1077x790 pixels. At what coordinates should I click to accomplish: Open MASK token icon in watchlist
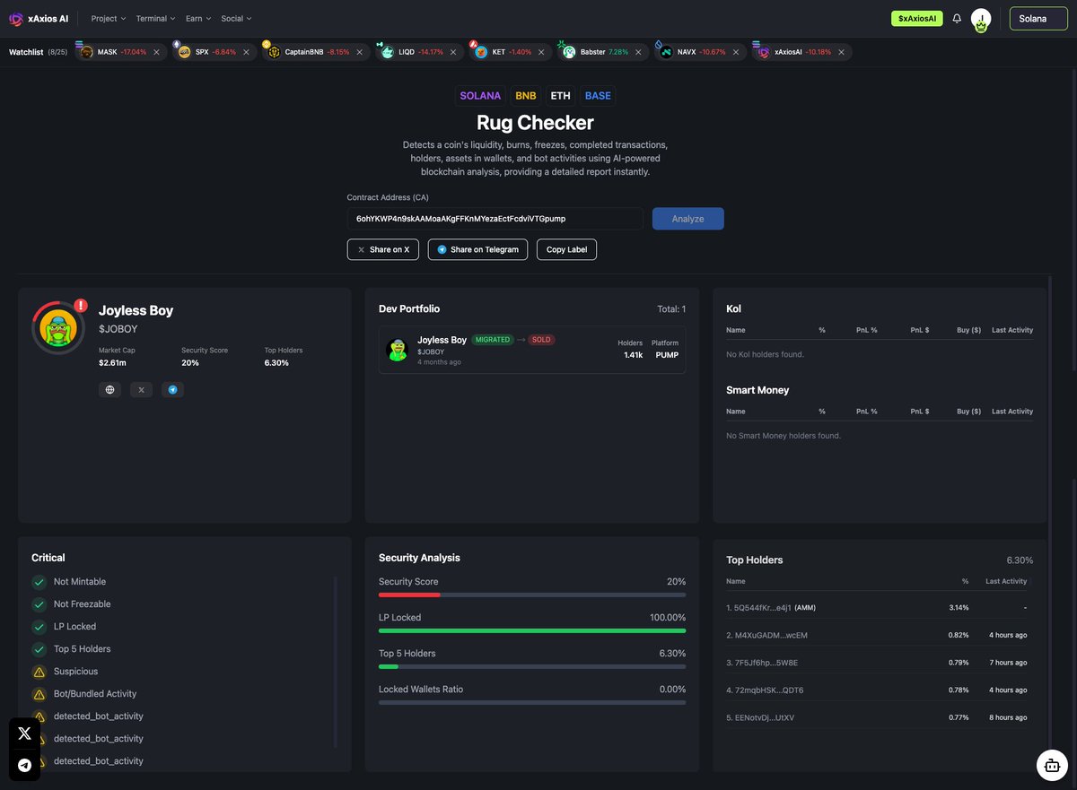pos(86,52)
